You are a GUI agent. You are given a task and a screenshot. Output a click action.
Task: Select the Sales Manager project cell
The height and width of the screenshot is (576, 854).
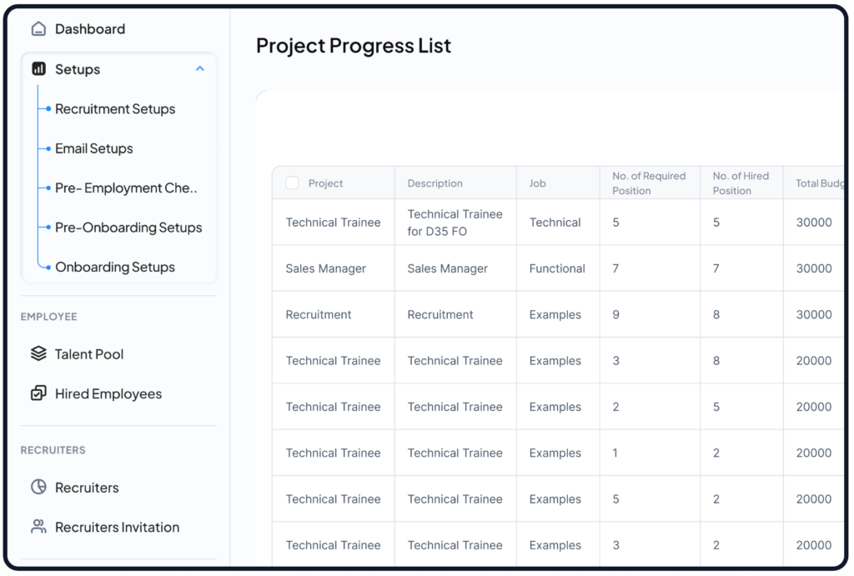click(x=326, y=268)
